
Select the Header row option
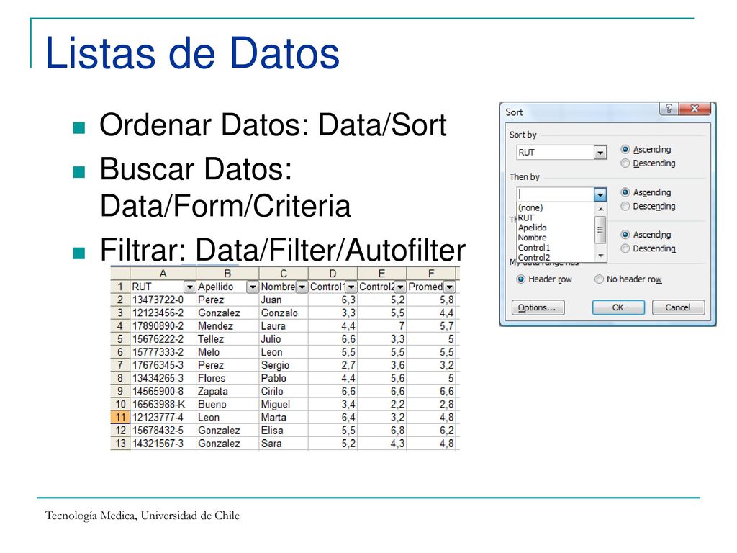coord(521,279)
